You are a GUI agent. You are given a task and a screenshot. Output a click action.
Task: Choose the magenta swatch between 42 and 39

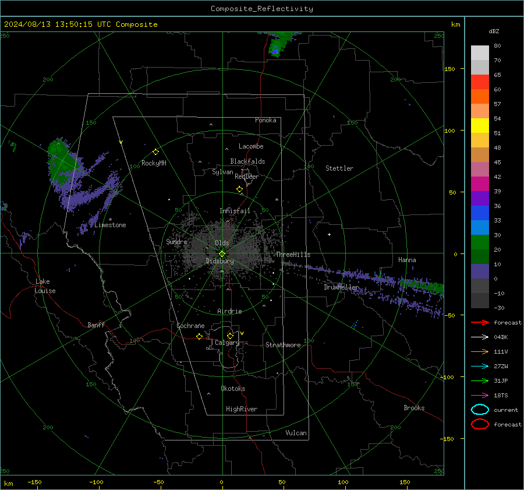480,184
